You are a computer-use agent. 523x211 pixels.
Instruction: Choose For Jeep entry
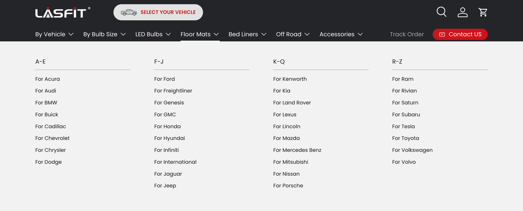tap(165, 185)
